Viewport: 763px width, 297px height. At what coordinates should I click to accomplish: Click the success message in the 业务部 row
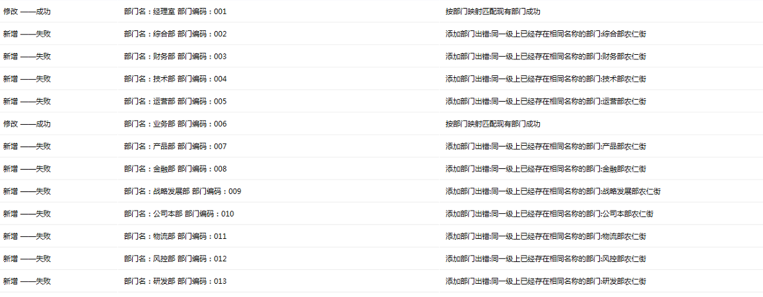tap(492, 124)
